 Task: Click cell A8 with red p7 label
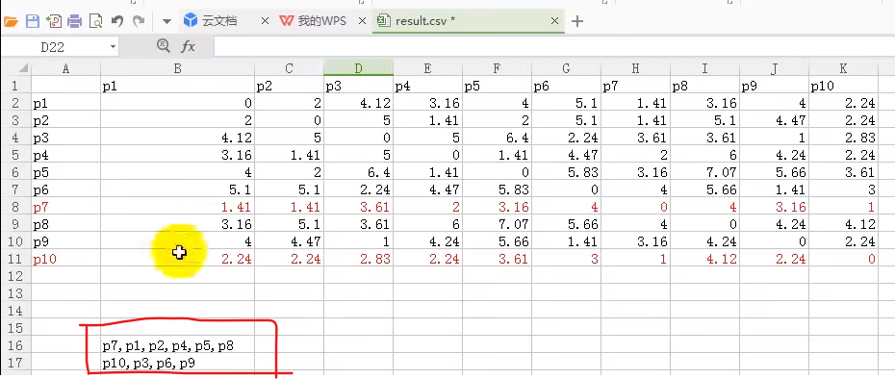tap(65, 207)
